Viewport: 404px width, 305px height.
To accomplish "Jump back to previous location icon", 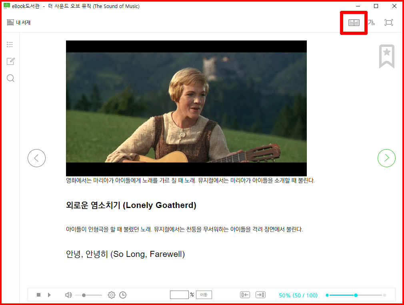I will (x=245, y=295).
